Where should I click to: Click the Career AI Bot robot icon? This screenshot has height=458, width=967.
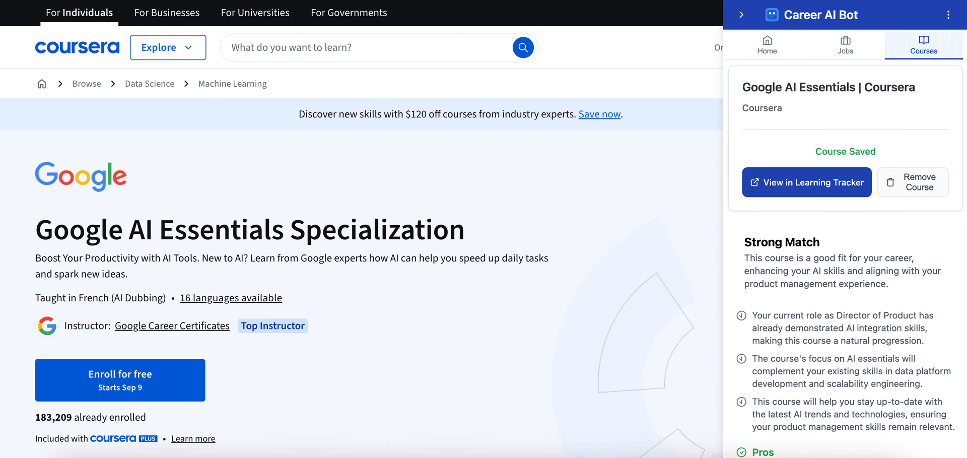772,15
